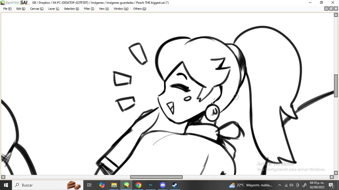Click the volume speaker tray icon
The width and height of the screenshot is (339, 190).
coord(292,185)
